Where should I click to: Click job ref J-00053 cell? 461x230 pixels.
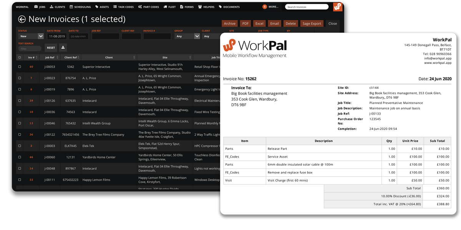50,67
